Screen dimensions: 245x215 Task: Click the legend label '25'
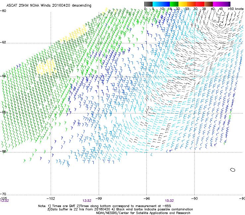(x=187, y=9)
